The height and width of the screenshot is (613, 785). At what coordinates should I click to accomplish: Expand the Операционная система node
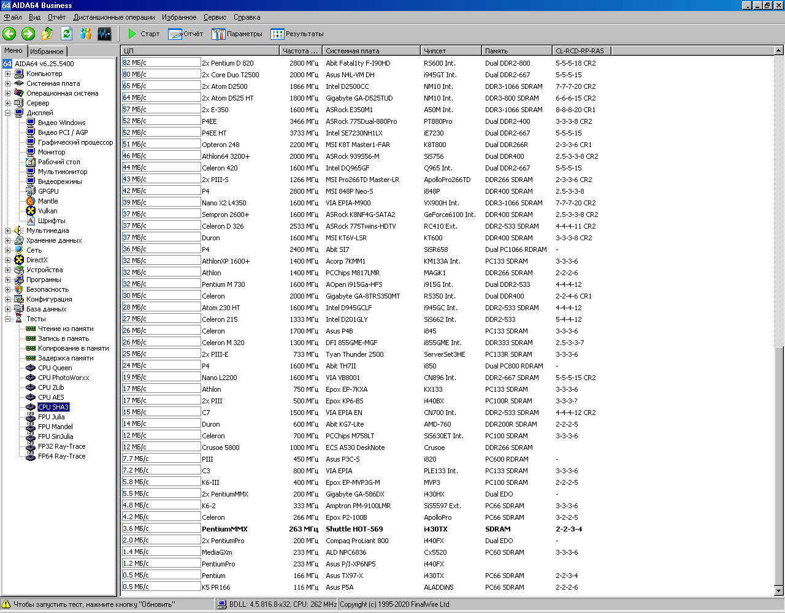[8, 93]
